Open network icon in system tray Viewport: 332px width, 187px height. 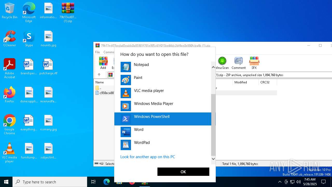tap(292, 182)
